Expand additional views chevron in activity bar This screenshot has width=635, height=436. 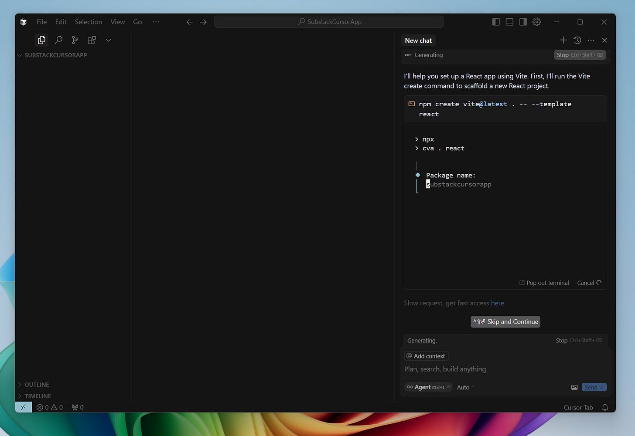point(109,40)
